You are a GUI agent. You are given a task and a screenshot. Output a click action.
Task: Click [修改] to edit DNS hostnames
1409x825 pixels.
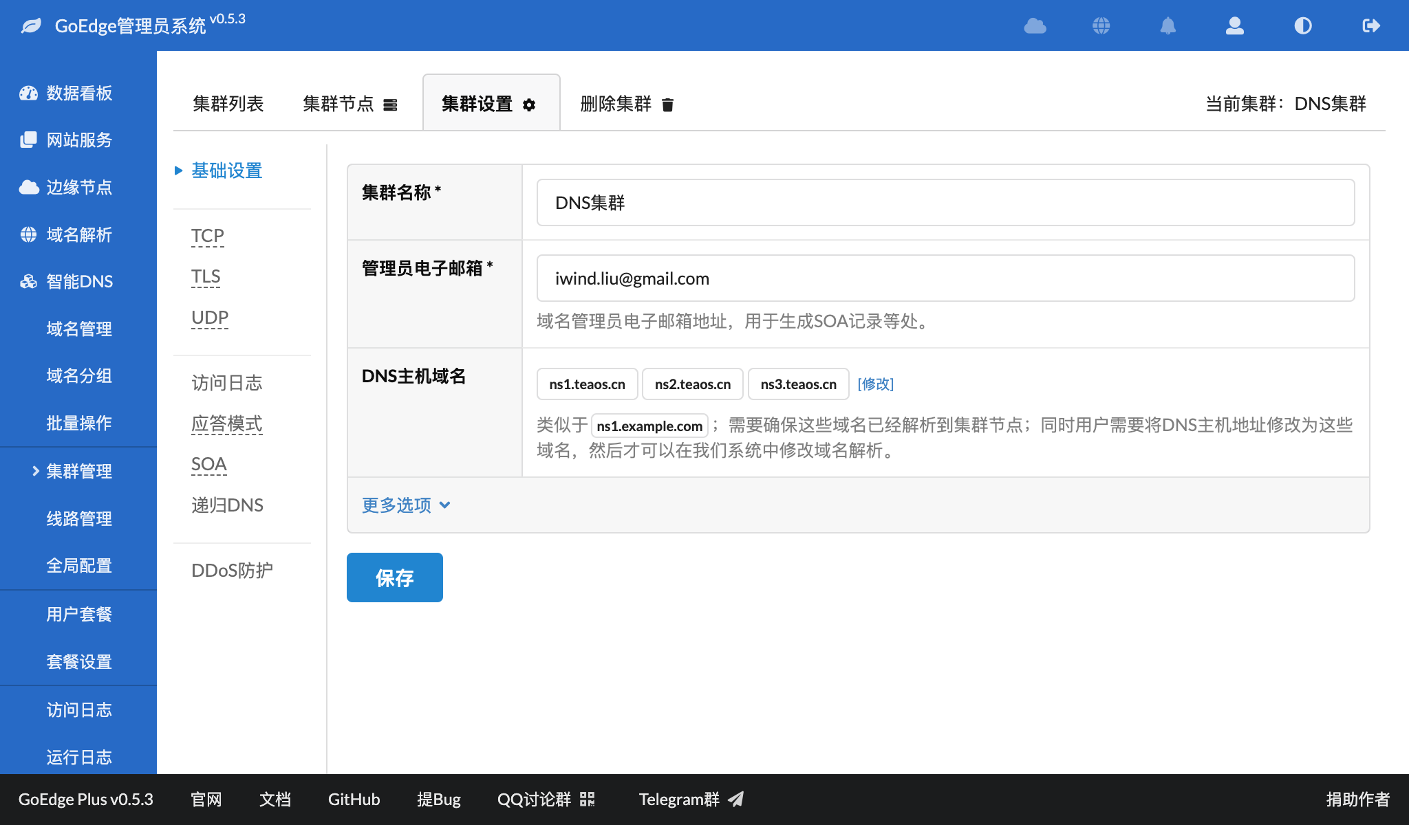876,384
